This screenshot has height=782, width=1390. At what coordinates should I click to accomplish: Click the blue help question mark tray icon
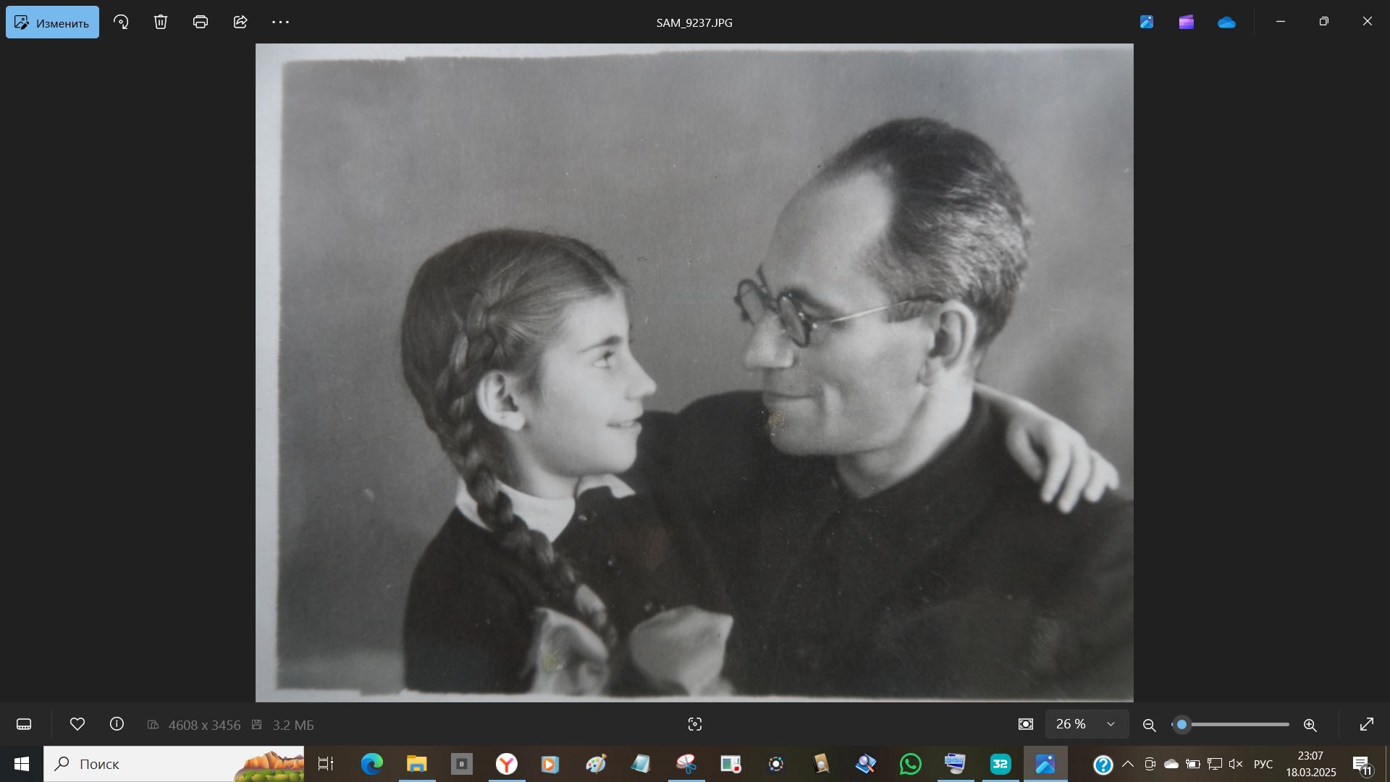click(1103, 765)
